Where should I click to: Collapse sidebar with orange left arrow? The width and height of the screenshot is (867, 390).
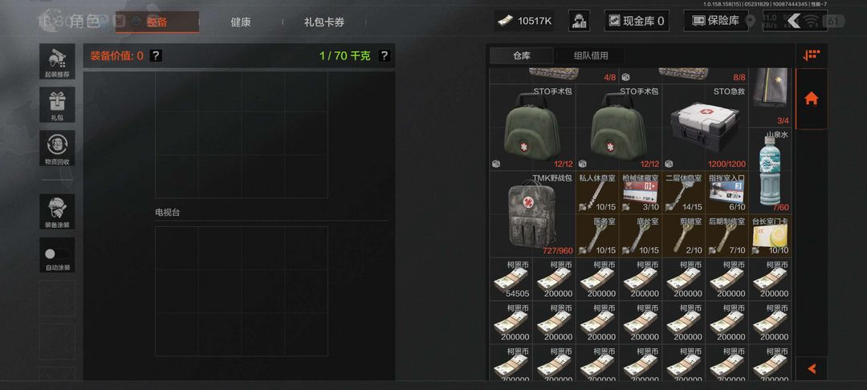[812, 368]
